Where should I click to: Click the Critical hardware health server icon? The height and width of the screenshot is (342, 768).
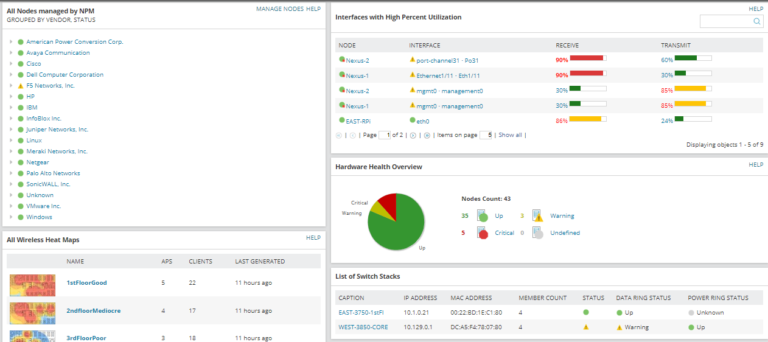(483, 232)
